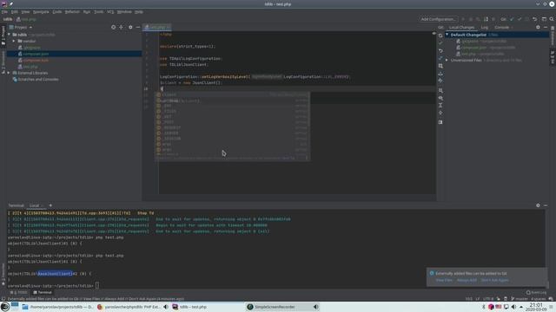Viewport: 556px width, 312px height.
Task: Open the Window menu
Action: click(x=124, y=11)
